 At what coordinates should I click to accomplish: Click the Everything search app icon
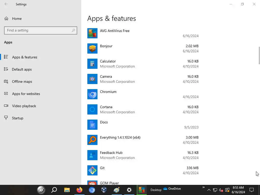92,140
